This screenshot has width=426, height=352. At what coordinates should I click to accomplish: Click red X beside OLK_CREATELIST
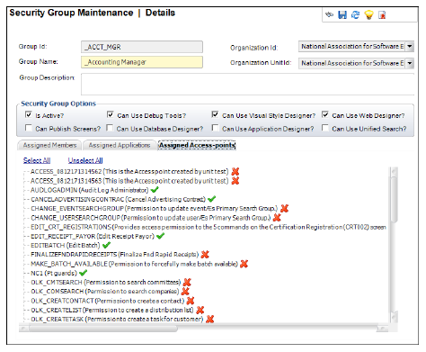[x=200, y=310]
